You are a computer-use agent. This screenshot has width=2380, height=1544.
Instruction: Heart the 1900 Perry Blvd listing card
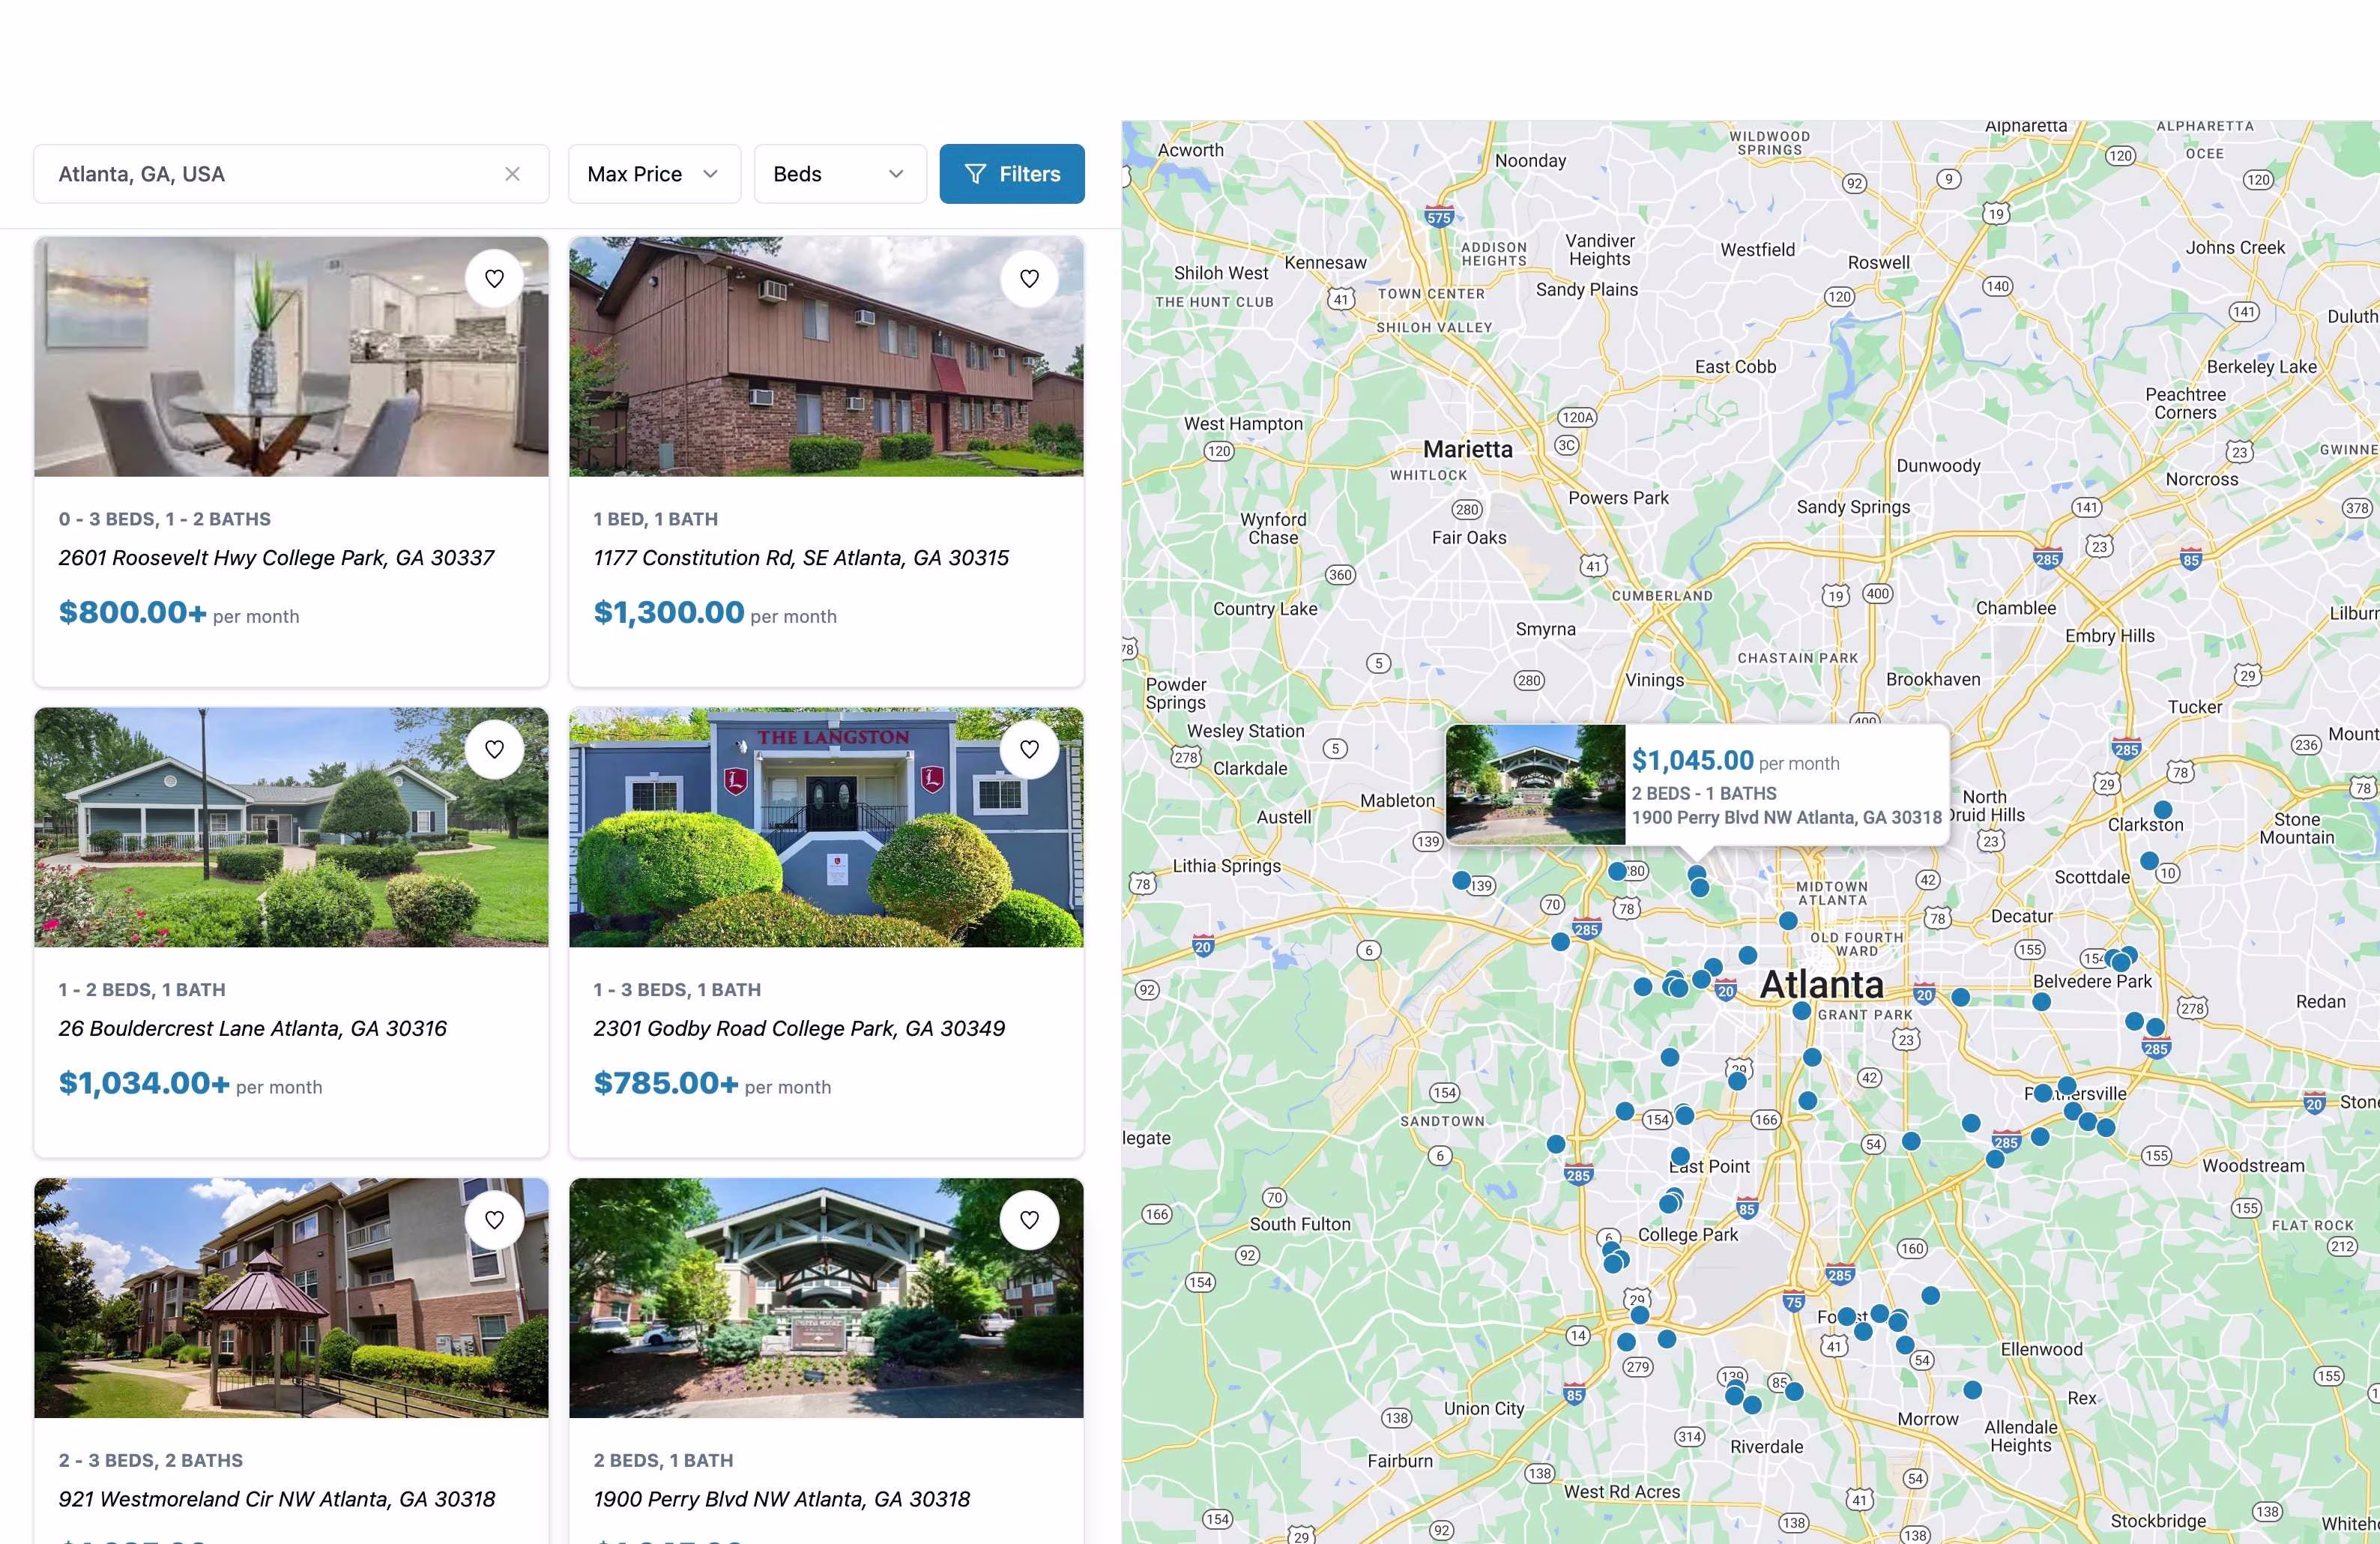pos(1029,1220)
